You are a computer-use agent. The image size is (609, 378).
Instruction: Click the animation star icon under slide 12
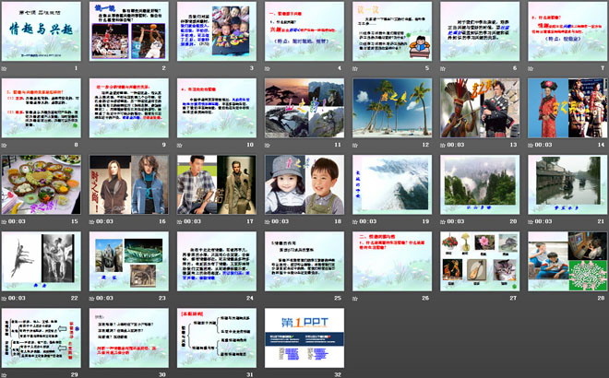click(355, 145)
